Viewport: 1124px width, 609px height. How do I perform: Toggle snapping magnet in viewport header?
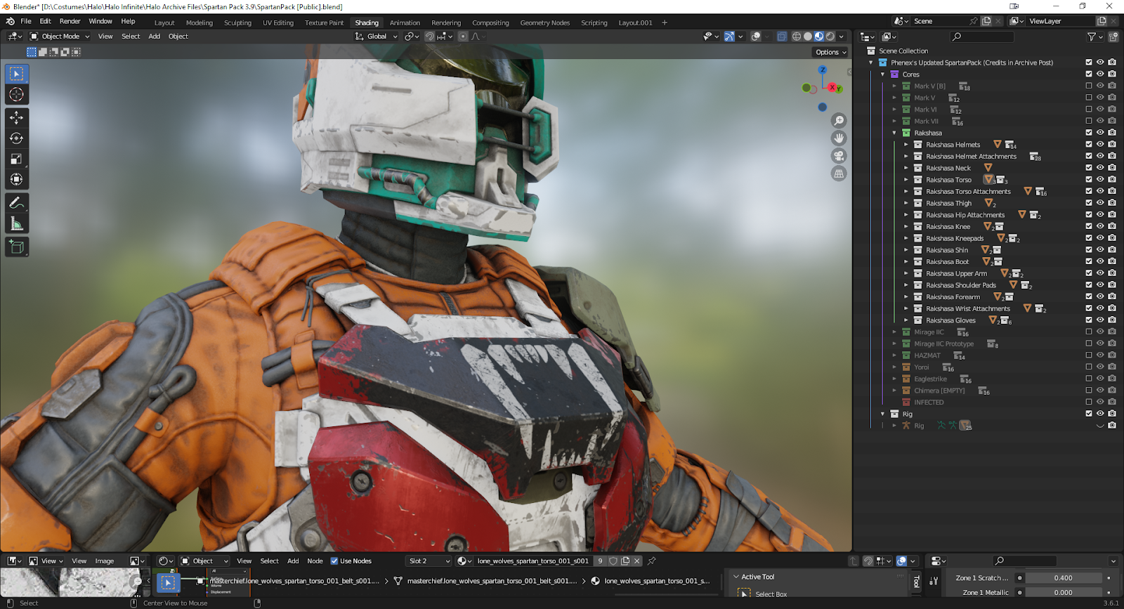point(429,37)
